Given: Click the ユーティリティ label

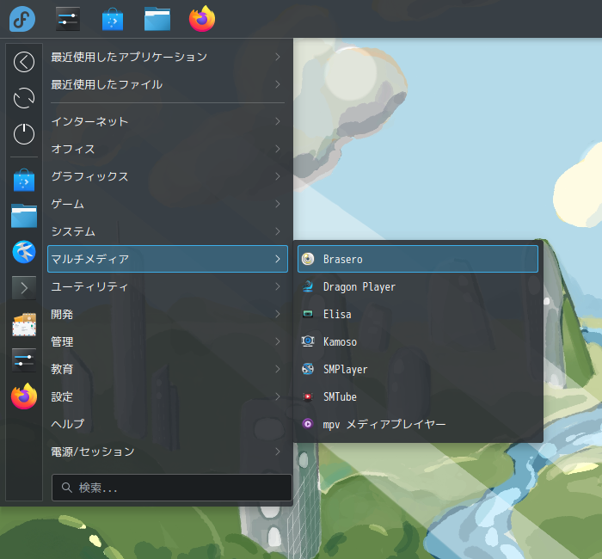Looking at the screenshot, I should pos(89,286).
